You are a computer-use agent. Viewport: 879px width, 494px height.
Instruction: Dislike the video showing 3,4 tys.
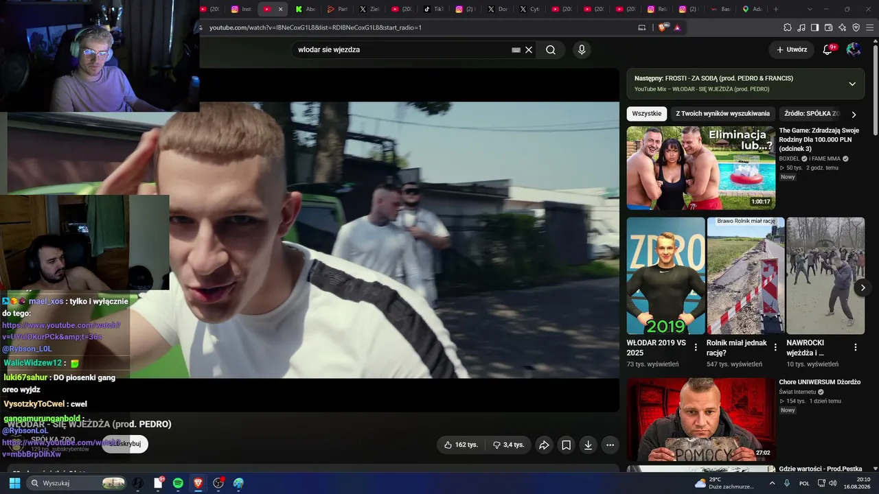509,445
